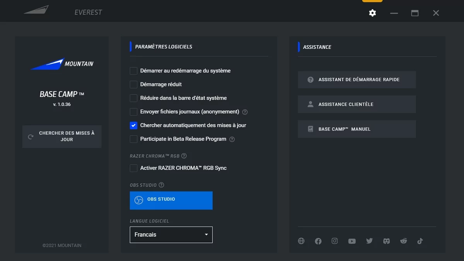Open the Twitter icon
Viewport: 464px width, 261px height.
pos(369,241)
